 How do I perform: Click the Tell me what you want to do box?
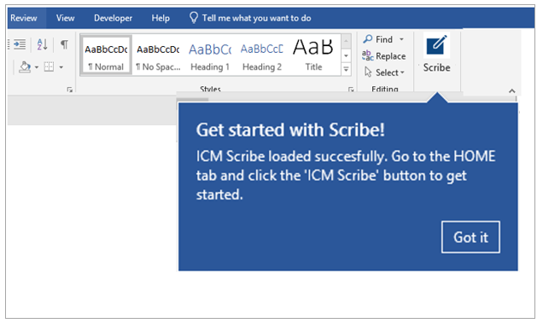(x=250, y=18)
